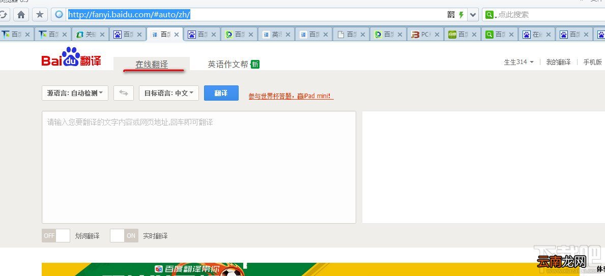
Task: Close the 在线 browser tab
Action: pyautogui.click(x=549, y=35)
